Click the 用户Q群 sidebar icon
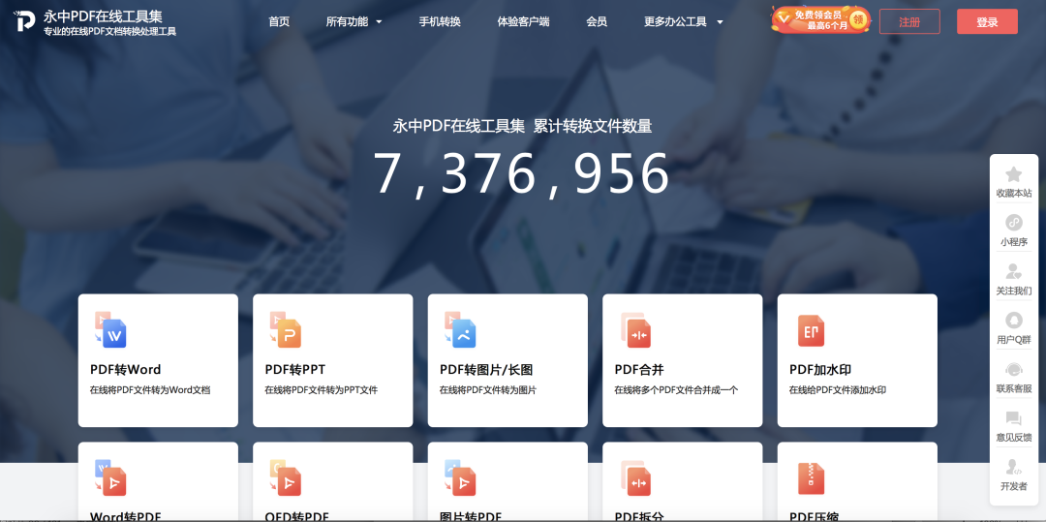This screenshot has width=1046, height=522. tap(1013, 320)
